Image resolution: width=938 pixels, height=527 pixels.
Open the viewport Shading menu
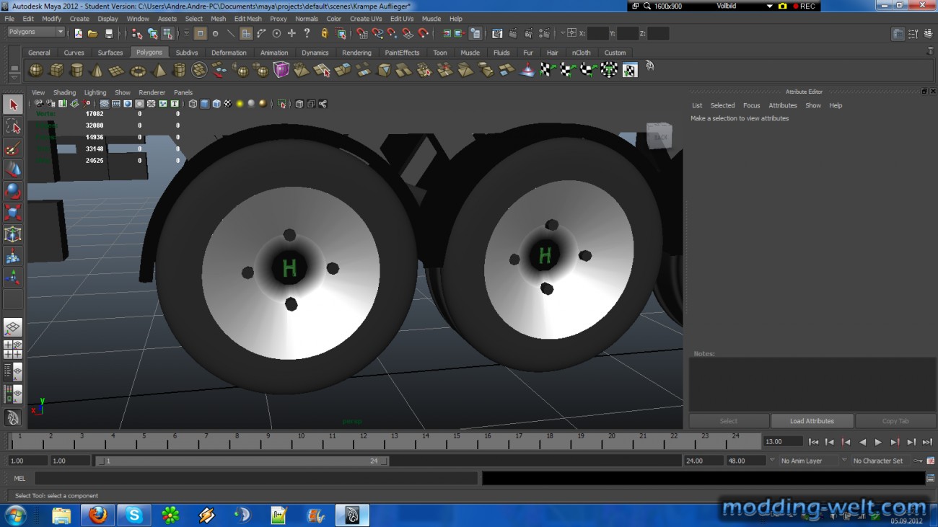pyautogui.click(x=64, y=92)
